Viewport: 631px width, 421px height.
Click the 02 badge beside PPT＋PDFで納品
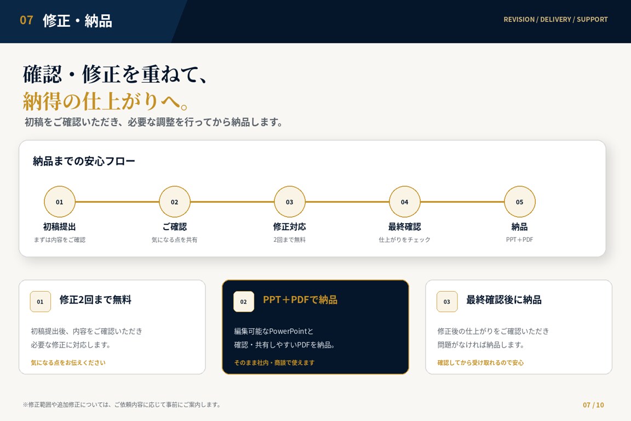click(243, 301)
